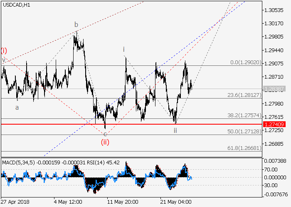Click the 38.2(1.27574) Fibonacci label
The height and width of the screenshot is (207, 291).
click(x=245, y=115)
